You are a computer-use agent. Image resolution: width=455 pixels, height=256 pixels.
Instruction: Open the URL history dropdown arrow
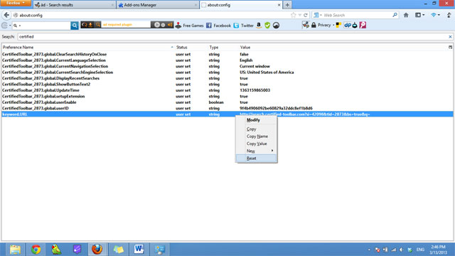click(300, 15)
